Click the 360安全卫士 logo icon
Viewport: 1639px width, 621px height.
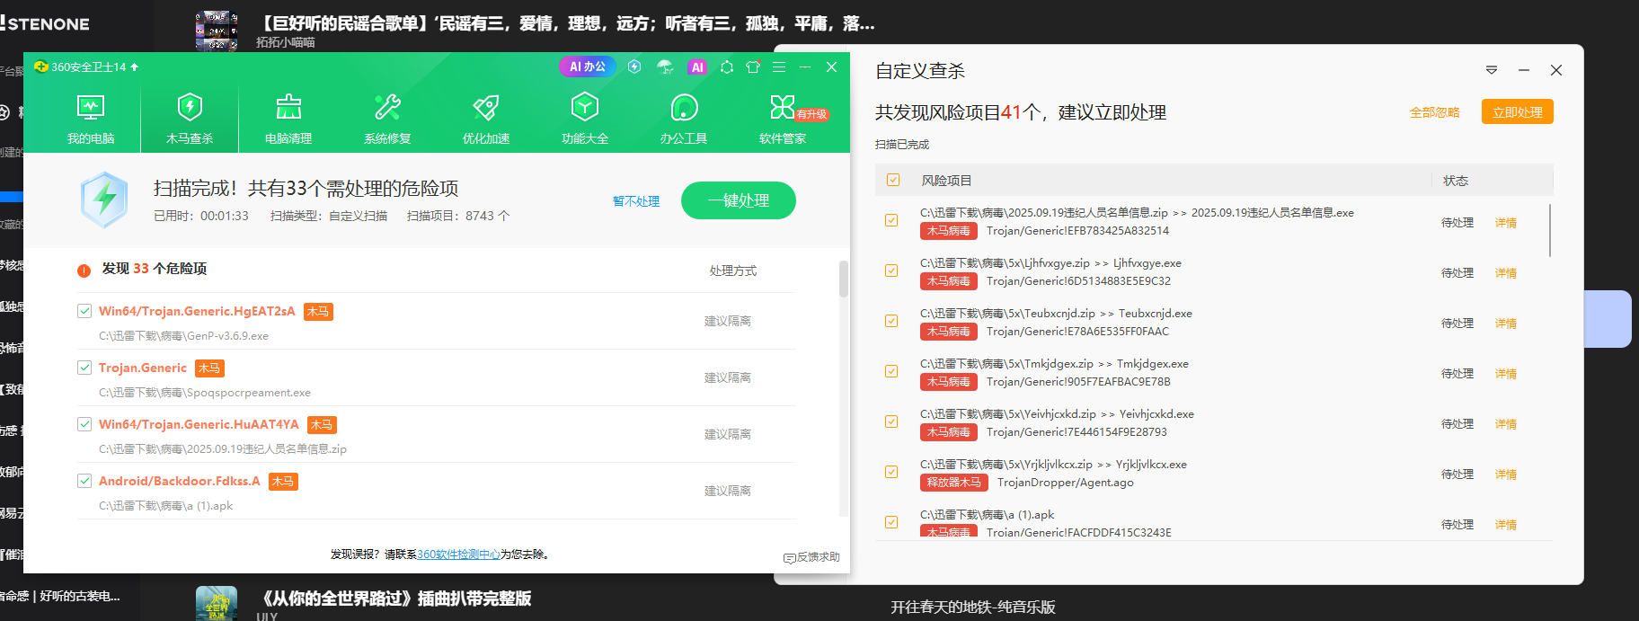[40, 67]
